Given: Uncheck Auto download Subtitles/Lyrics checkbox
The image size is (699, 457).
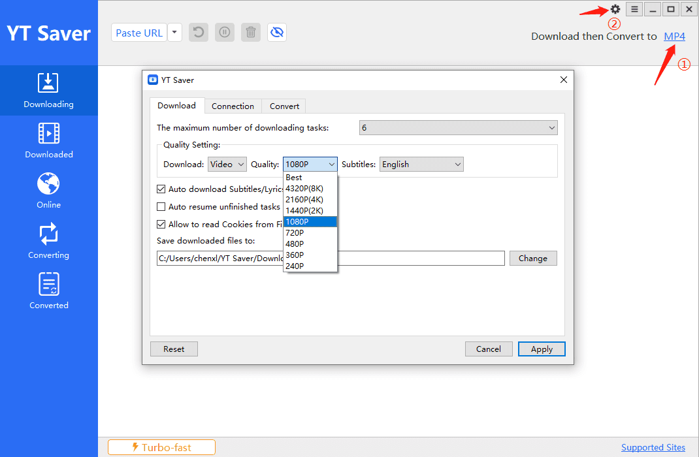Looking at the screenshot, I should pos(161,189).
